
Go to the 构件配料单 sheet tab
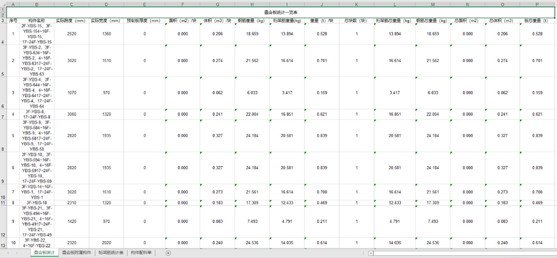point(141,253)
